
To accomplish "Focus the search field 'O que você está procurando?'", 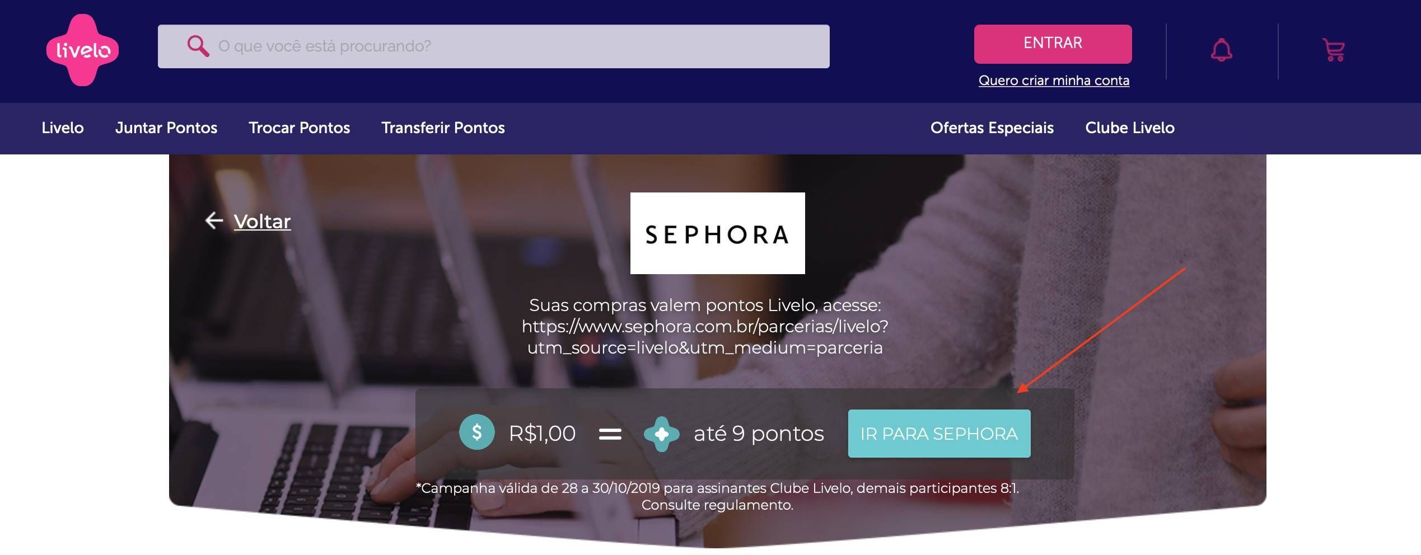I will pos(493,46).
